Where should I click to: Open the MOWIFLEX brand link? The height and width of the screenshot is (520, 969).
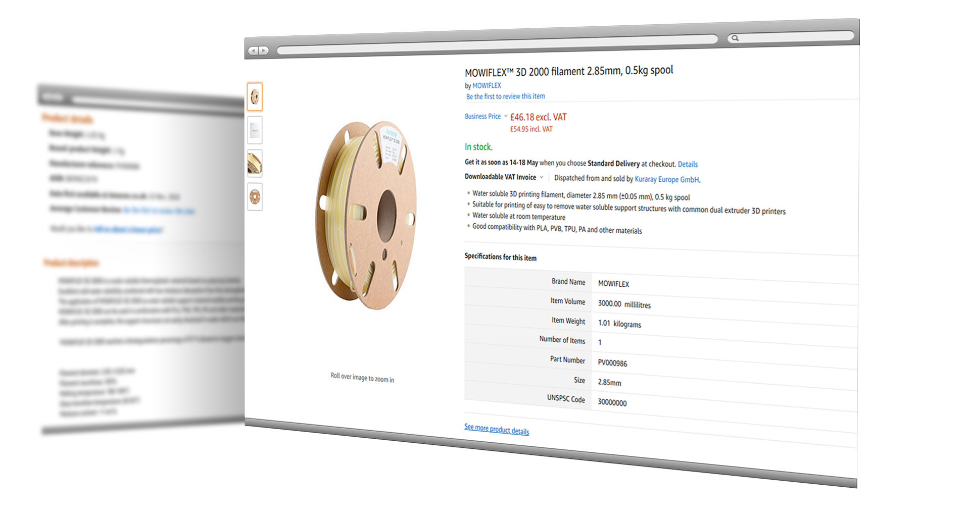point(487,86)
